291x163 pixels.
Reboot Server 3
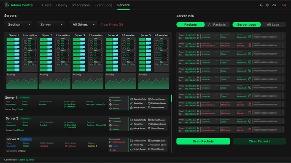(x=156, y=149)
